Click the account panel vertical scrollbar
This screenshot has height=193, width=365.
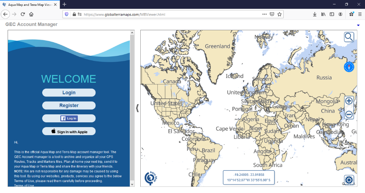click(132, 107)
